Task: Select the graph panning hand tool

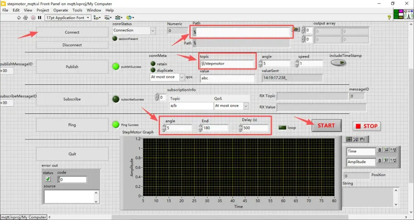Action: 362,139
